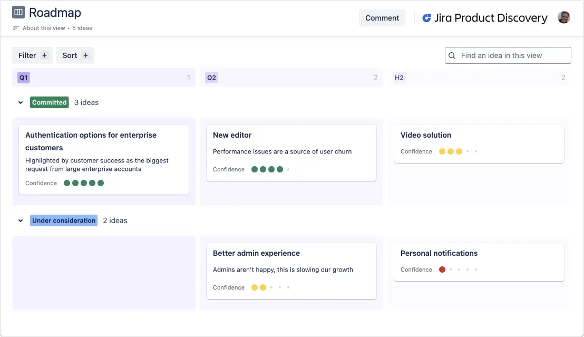Click the green confidence dots on Authentication card

coord(84,183)
